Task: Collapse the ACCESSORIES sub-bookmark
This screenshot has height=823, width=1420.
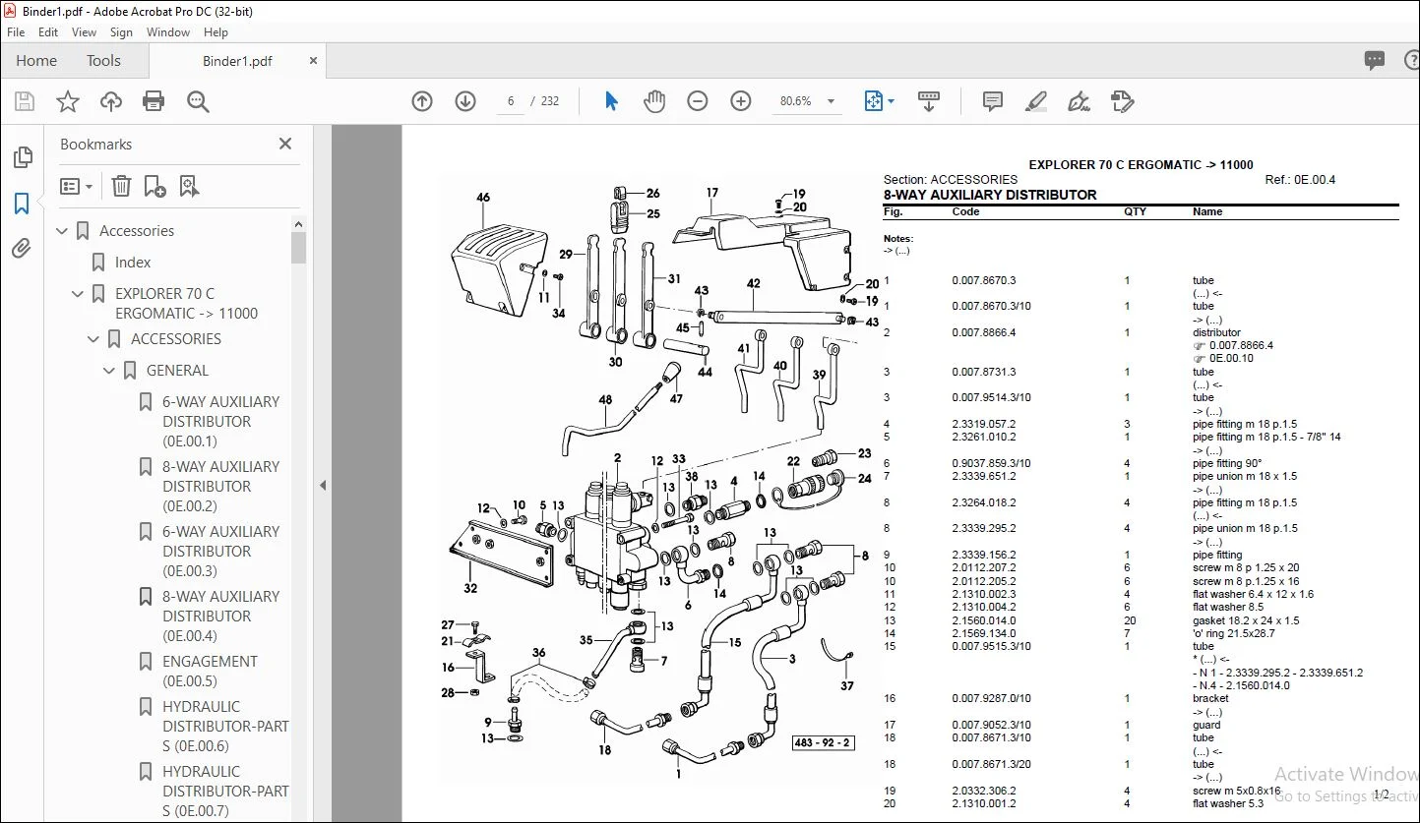Action: coord(93,339)
